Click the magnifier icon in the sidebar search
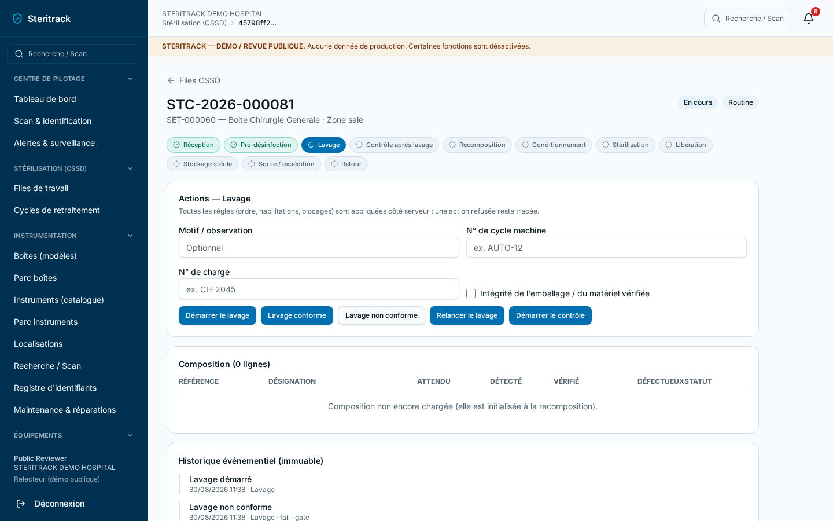The image size is (833, 521). [19, 54]
